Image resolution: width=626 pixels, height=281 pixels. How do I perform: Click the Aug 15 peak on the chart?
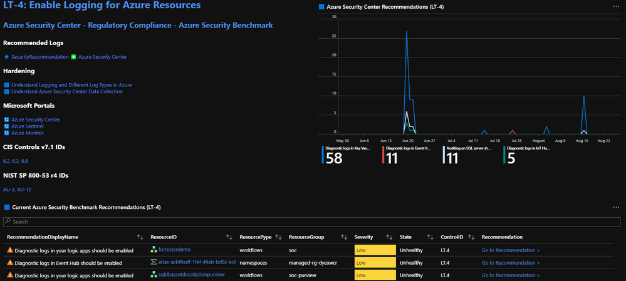pyautogui.click(x=583, y=96)
